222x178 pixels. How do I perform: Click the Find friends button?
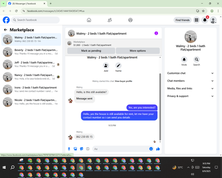point(182,20)
